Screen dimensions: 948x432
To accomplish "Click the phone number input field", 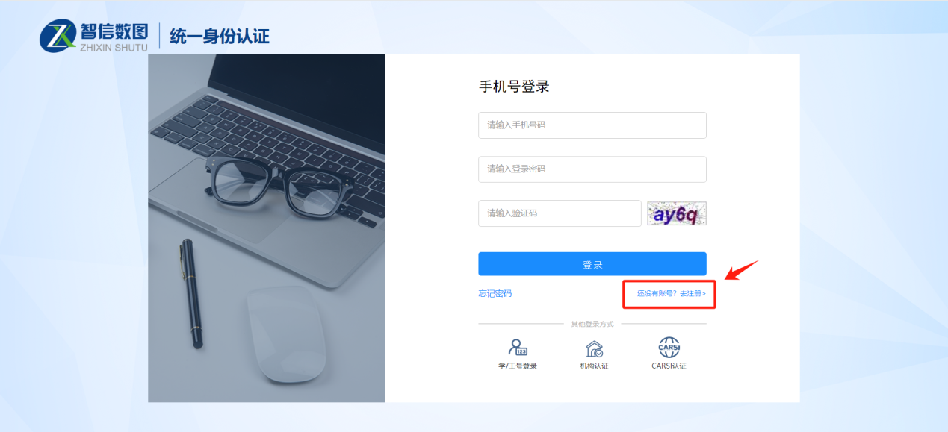I will (x=592, y=125).
